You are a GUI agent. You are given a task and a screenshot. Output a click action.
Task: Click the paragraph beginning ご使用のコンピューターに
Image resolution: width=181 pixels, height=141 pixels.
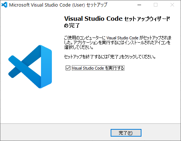tap(118, 43)
